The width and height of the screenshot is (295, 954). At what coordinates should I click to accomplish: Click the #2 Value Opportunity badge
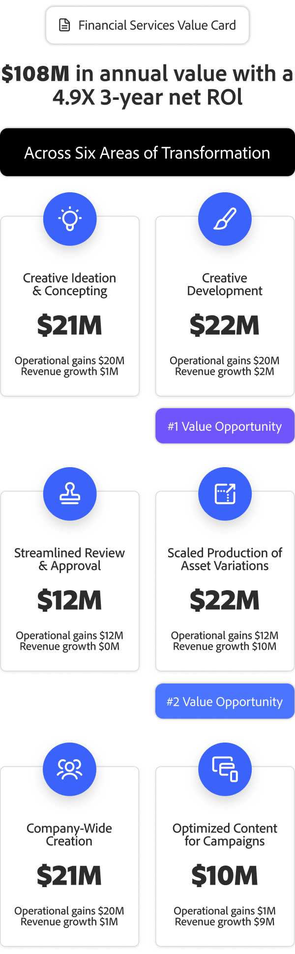(225, 701)
